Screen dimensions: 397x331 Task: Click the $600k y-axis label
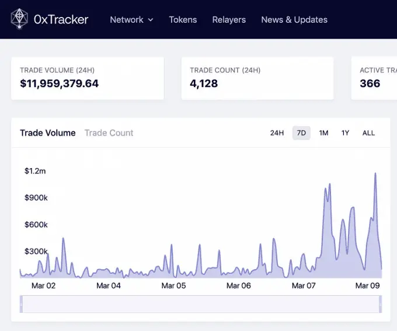[36, 224]
